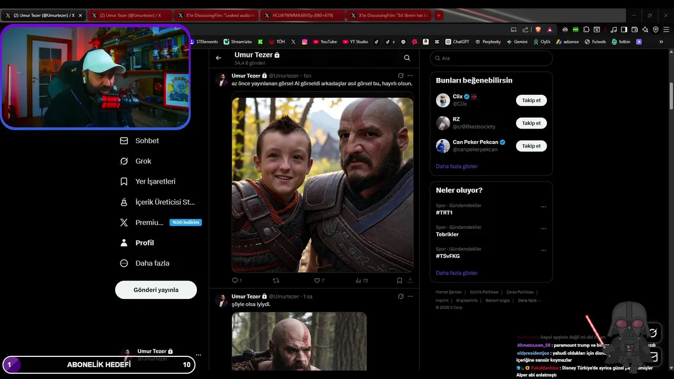Close the first Umur Tezer tab
Image resolution: width=674 pixels, height=379 pixels.
click(80, 15)
